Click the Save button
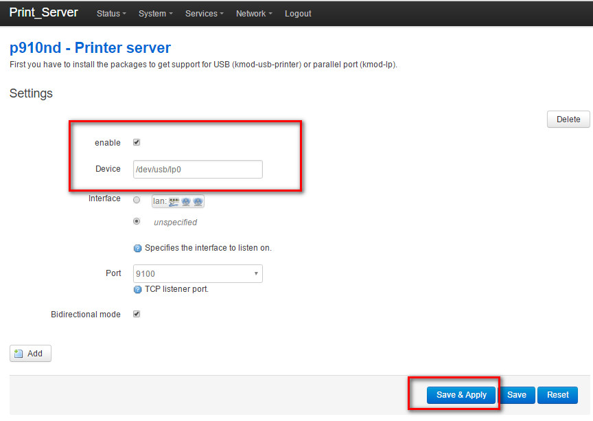Viewport: 593px width, 421px height. (x=516, y=395)
